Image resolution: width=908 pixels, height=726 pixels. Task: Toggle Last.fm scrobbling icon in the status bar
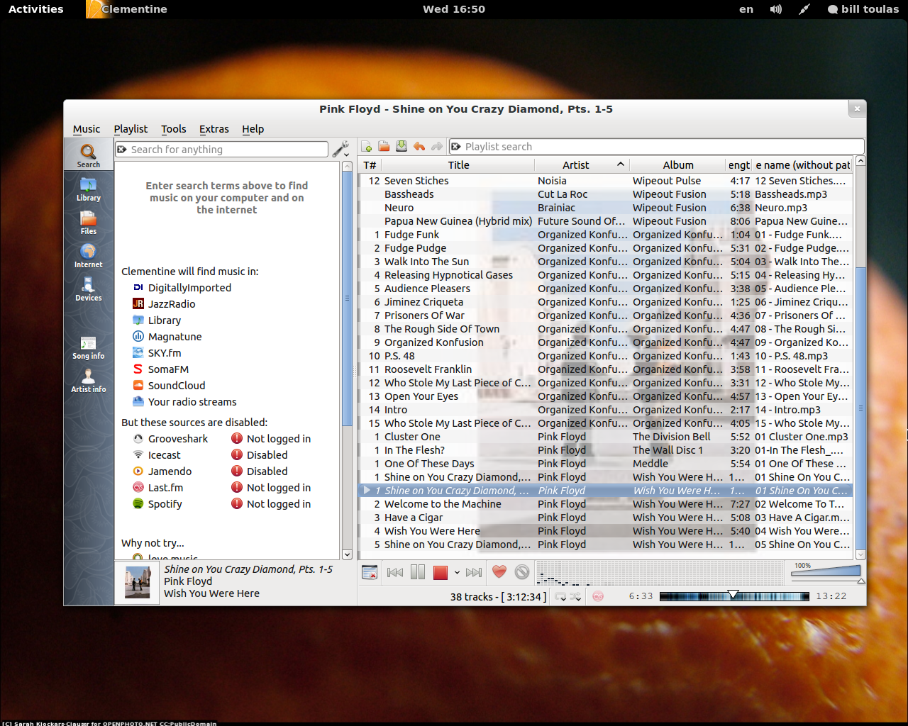(598, 597)
